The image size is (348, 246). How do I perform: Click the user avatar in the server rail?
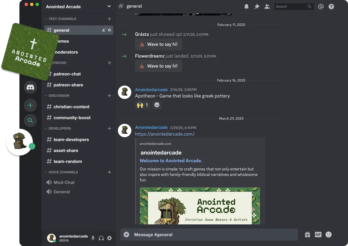19,142
